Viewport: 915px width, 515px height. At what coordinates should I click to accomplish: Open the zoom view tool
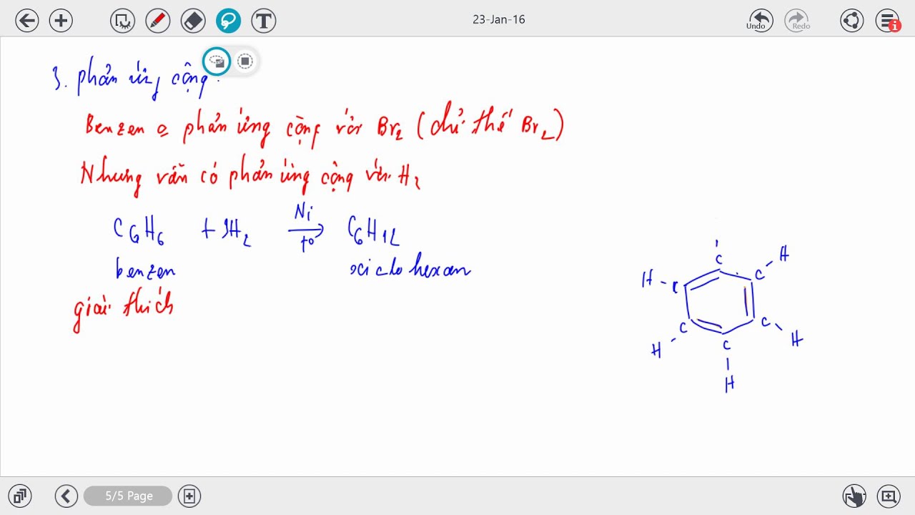[x=889, y=496]
